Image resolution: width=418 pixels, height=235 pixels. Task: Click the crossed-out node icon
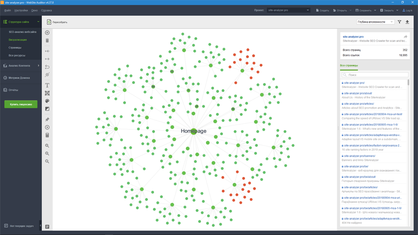click(47, 75)
